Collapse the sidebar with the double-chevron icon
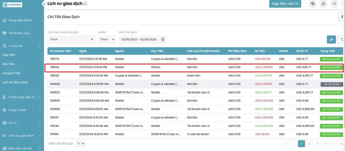 [44, 4]
